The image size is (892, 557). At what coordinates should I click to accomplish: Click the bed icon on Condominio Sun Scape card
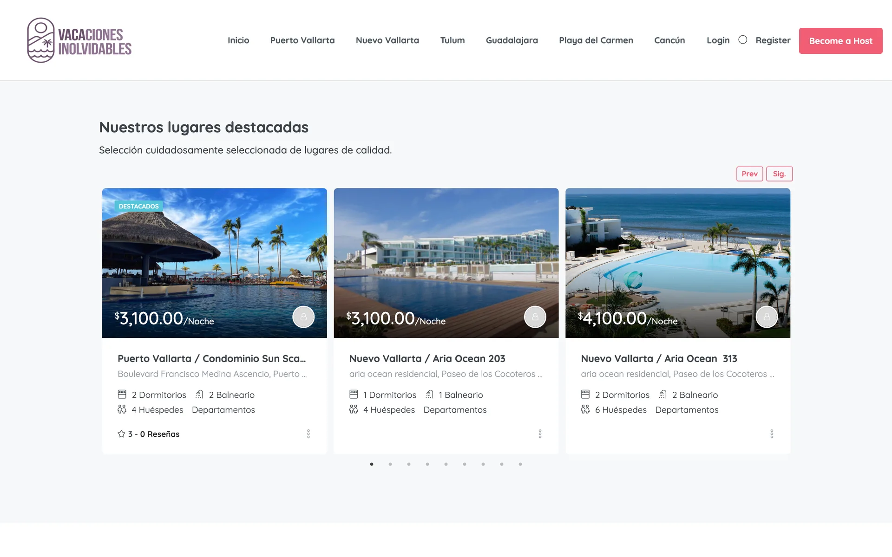122,394
